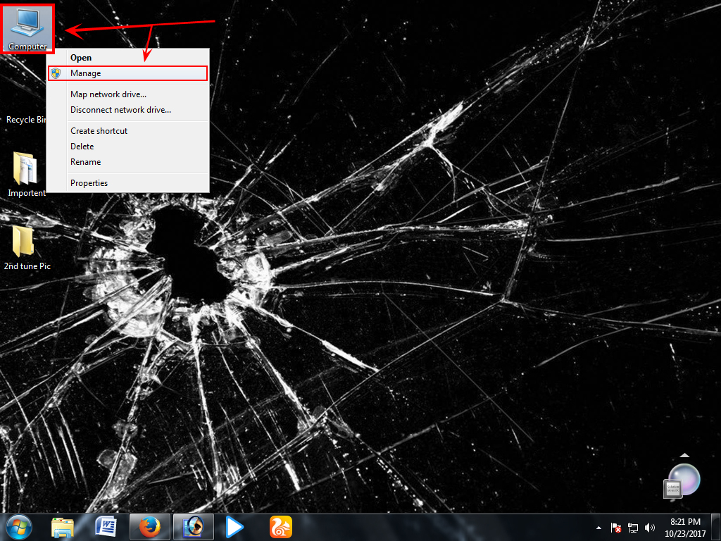Click the Recycle Bin label
The height and width of the screenshot is (541, 721).
click(x=26, y=120)
